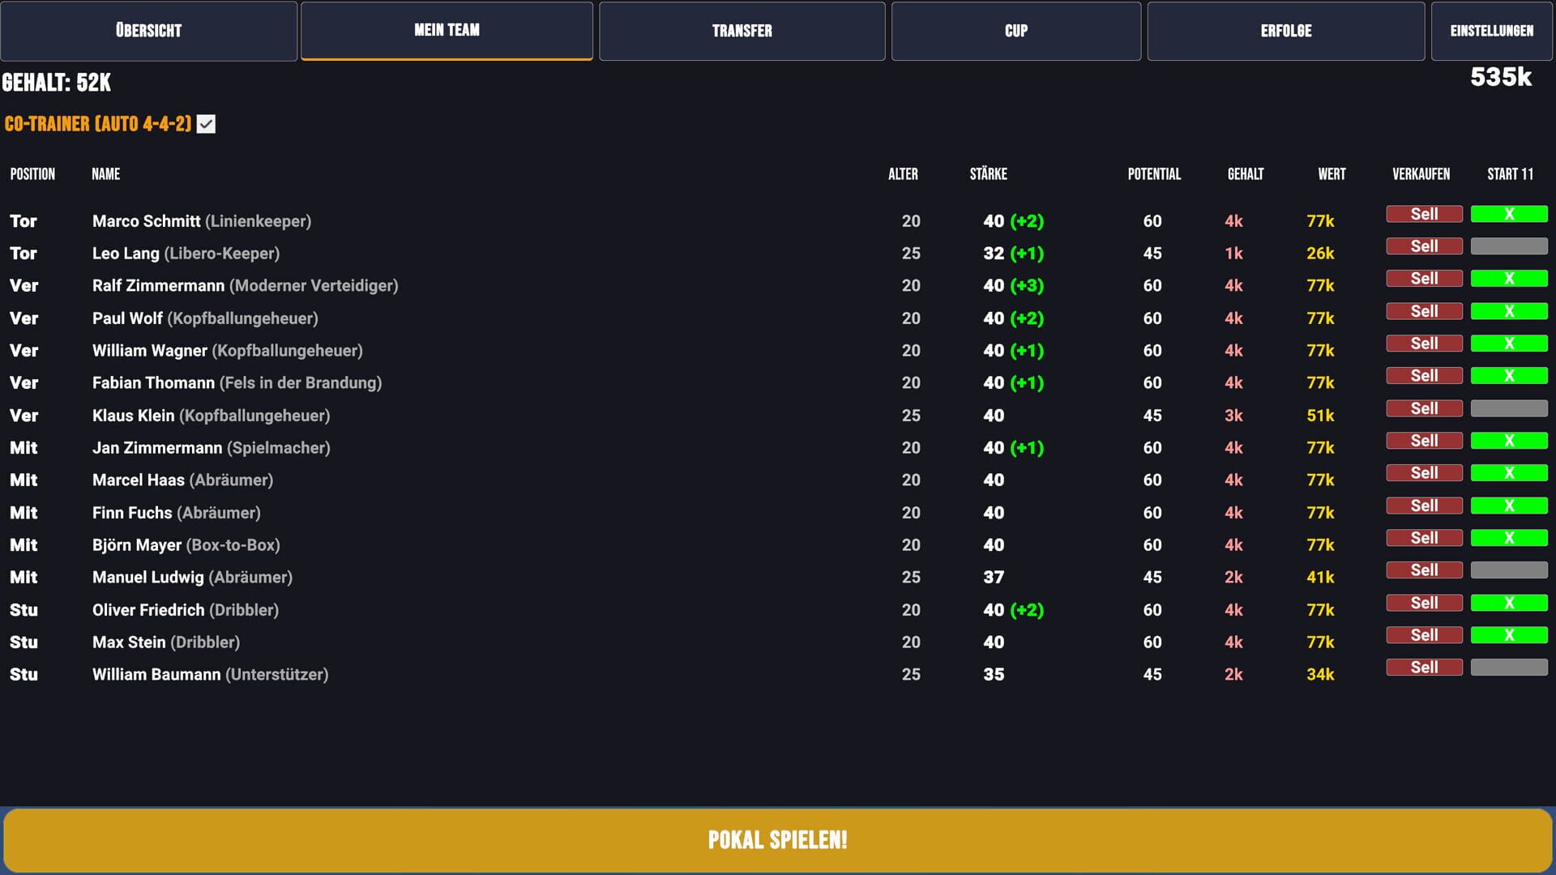1556x875 pixels.
Task: Select the Mein Team tab
Action: pyautogui.click(x=447, y=31)
